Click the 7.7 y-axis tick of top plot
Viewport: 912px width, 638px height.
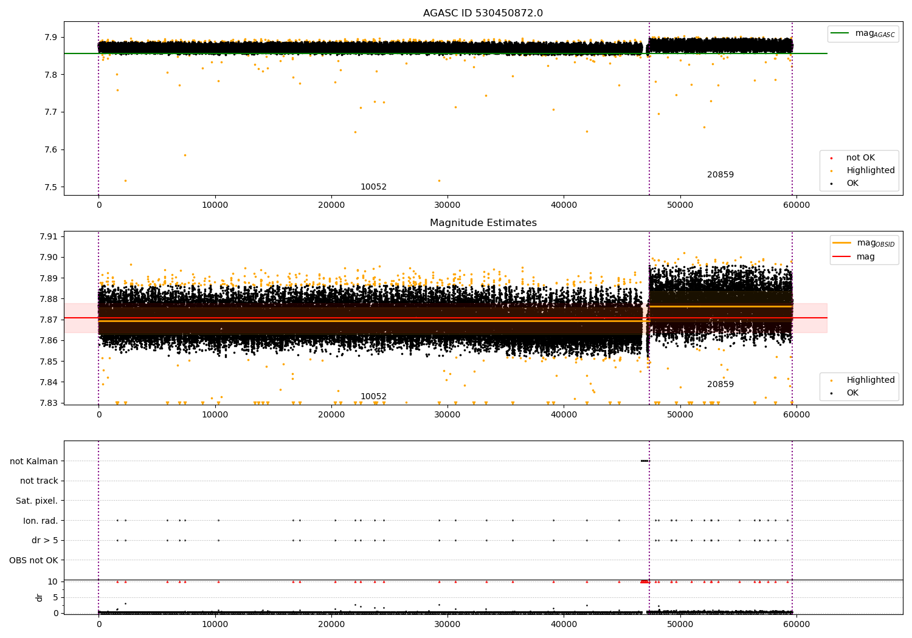pyautogui.click(x=51, y=112)
